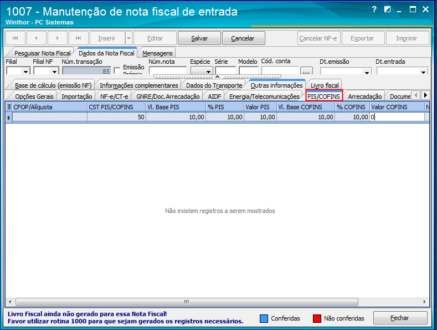Screen dimensions: 437x330
Task: Click CST PIS/COFINS cell value 50
Action: click(x=116, y=117)
